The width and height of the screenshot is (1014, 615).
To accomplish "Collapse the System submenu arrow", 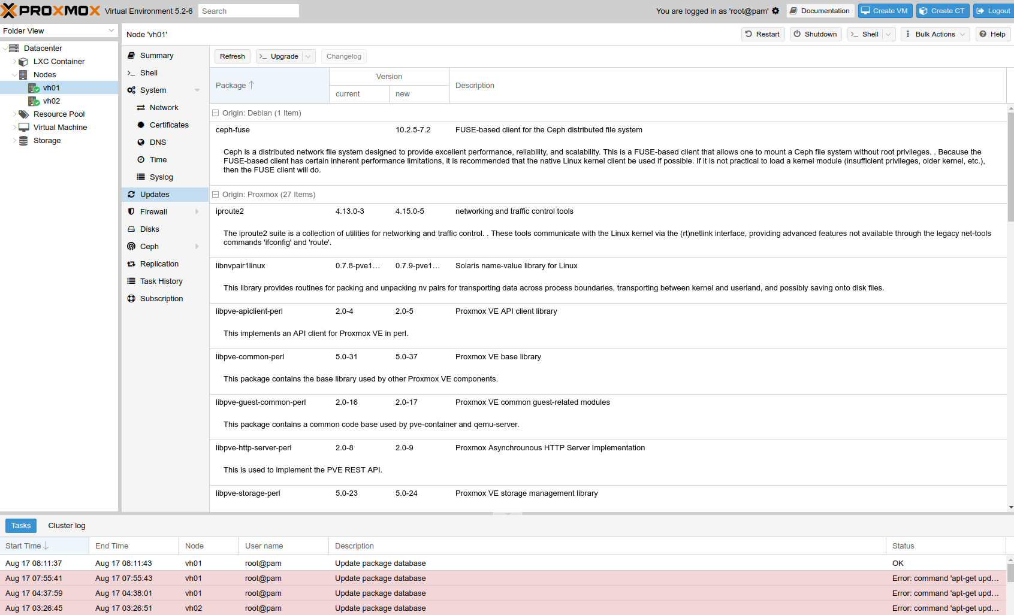I will pos(197,90).
